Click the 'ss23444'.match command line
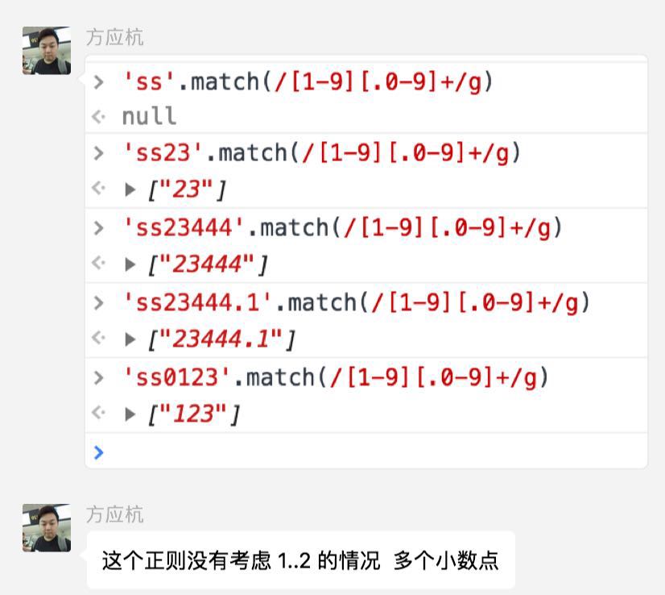Image resolution: width=665 pixels, height=595 pixels. pyautogui.click(x=342, y=228)
